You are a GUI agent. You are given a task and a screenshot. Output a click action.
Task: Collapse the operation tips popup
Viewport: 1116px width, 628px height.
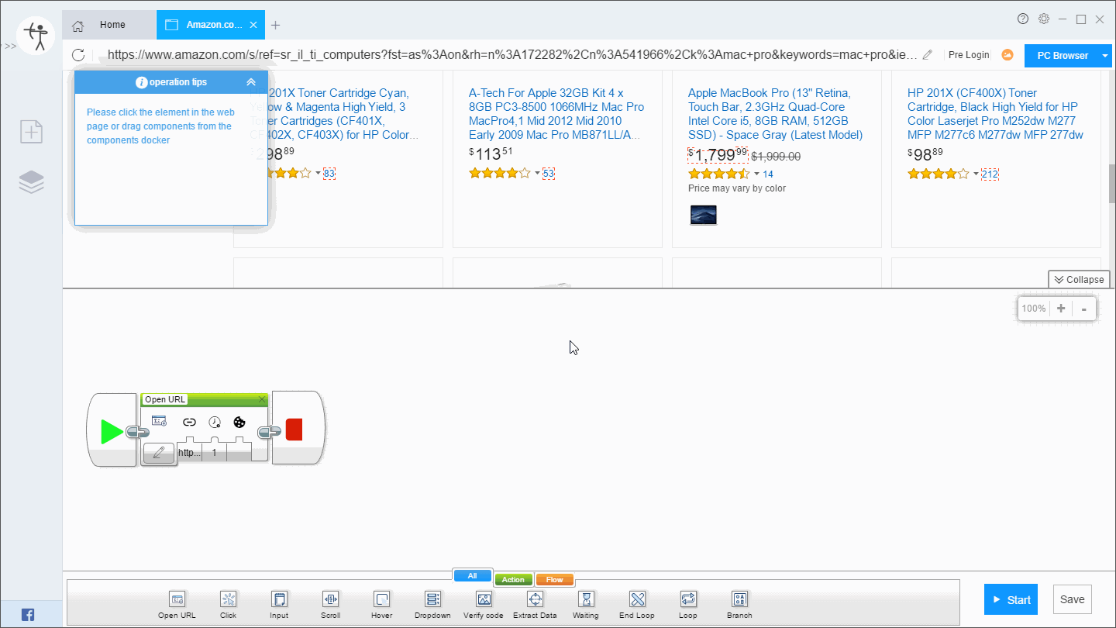[250, 81]
